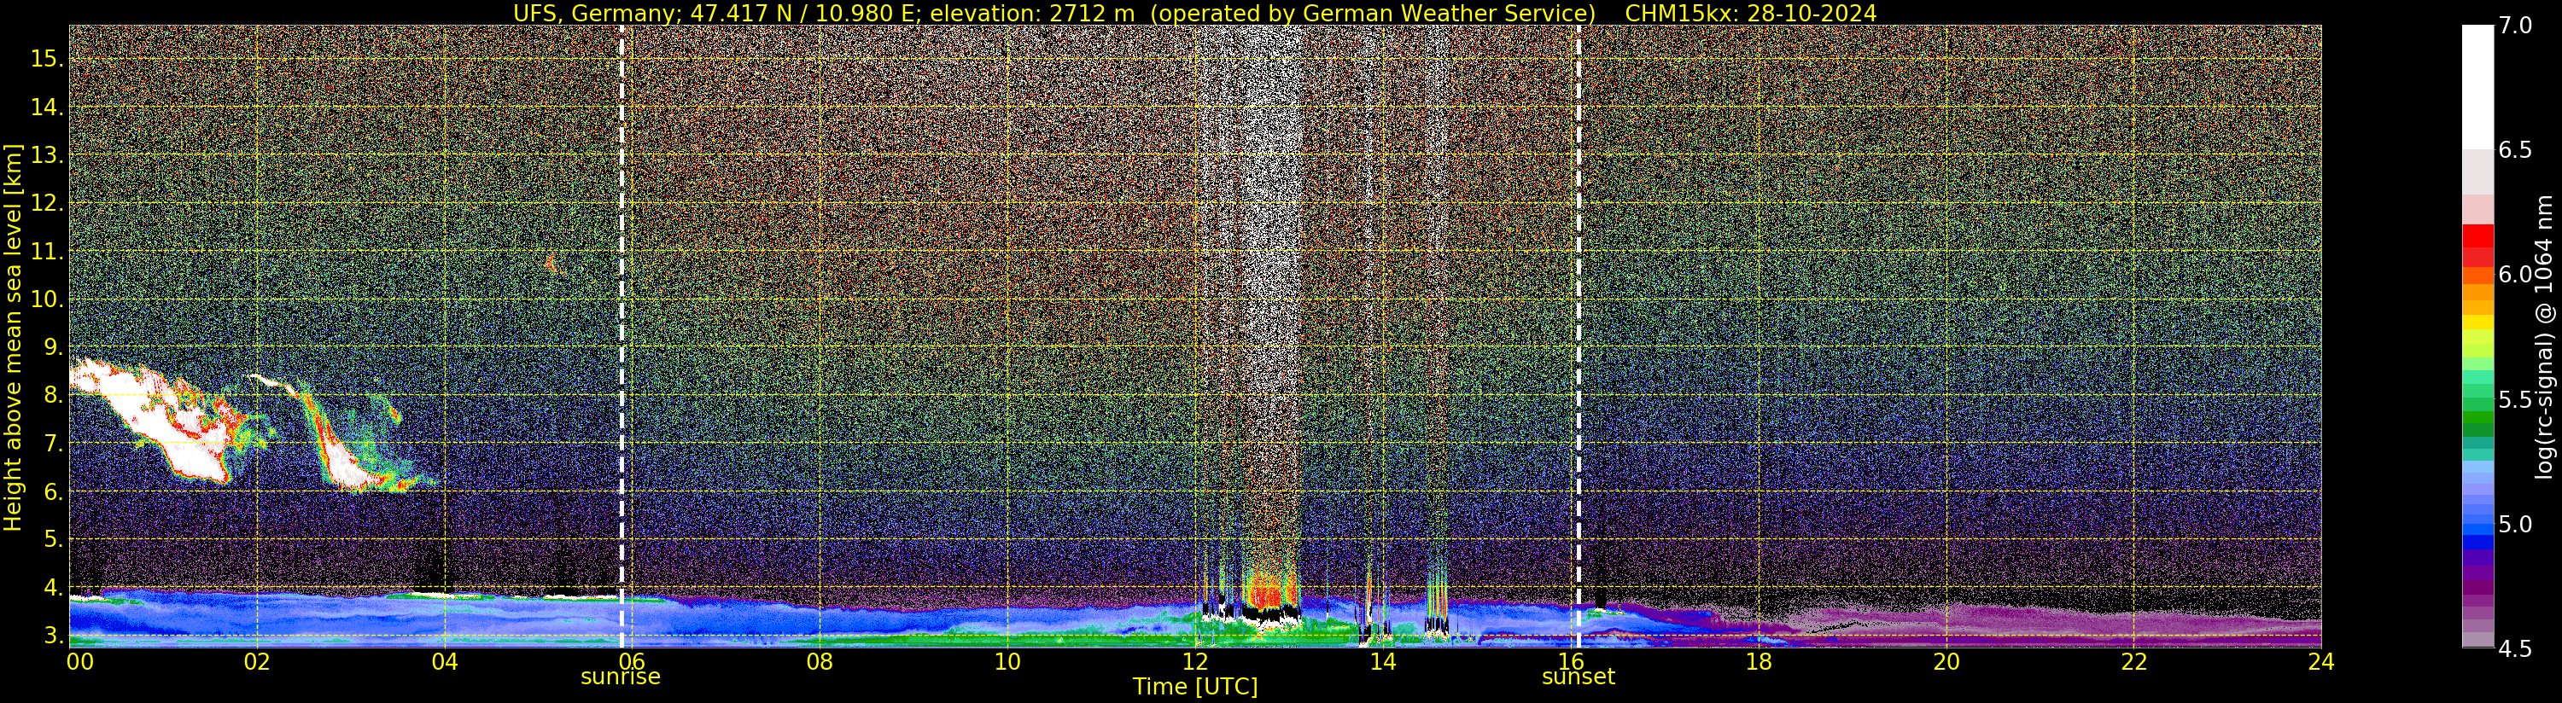Click the time axis tick '06'
The height and width of the screenshot is (703, 2562).
(632, 662)
